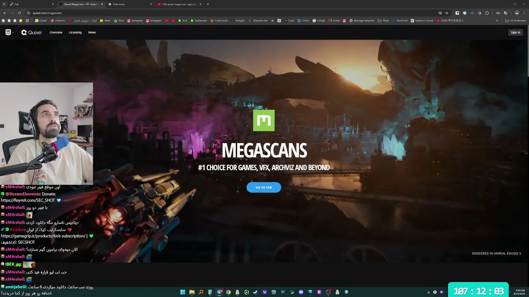The width and height of the screenshot is (529, 297).
Task: Open File Explorer from the taskbar
Action: 192,292
